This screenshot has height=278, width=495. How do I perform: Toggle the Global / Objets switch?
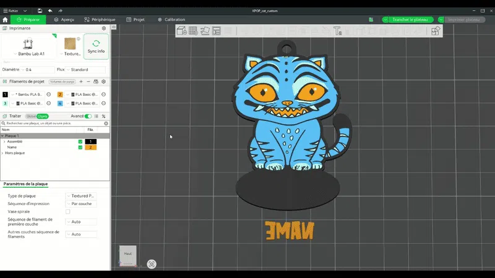pos(37,116)
